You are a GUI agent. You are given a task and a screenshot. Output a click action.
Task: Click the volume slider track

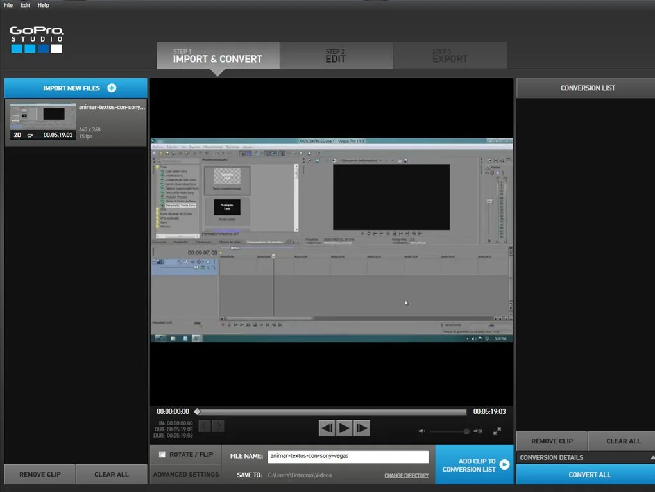(x=448, y=432)
